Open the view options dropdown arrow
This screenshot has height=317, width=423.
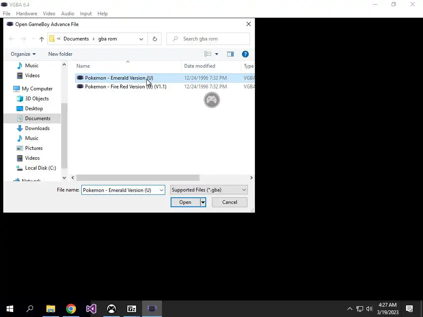[x=216, y=54]
